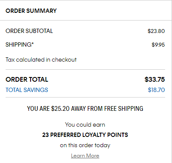This screenshot has width=172, height=163.
Task: Open the Learn More link
Action: [85, 156]
